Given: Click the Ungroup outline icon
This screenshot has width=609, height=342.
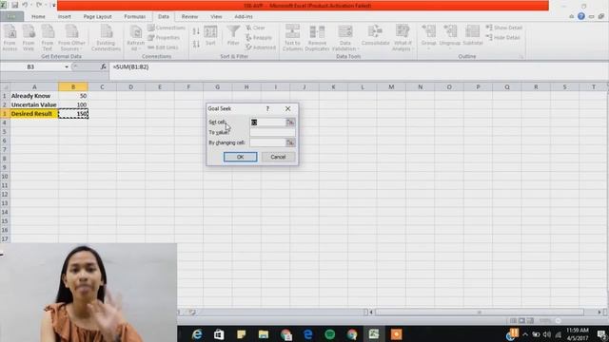Looking at the screenshot, I should tap(450, 38).
